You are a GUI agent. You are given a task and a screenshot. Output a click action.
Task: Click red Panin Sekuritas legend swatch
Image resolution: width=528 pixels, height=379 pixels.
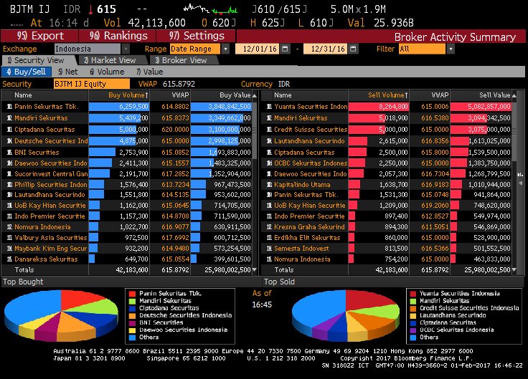(x=130, y=293)
